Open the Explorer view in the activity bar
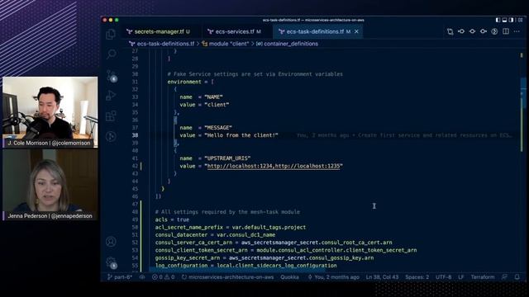 [x=111, y=35]
